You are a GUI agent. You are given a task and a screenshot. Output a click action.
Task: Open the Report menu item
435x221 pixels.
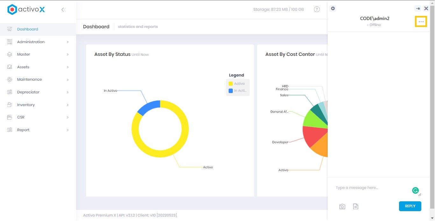[x=23, y=130]
